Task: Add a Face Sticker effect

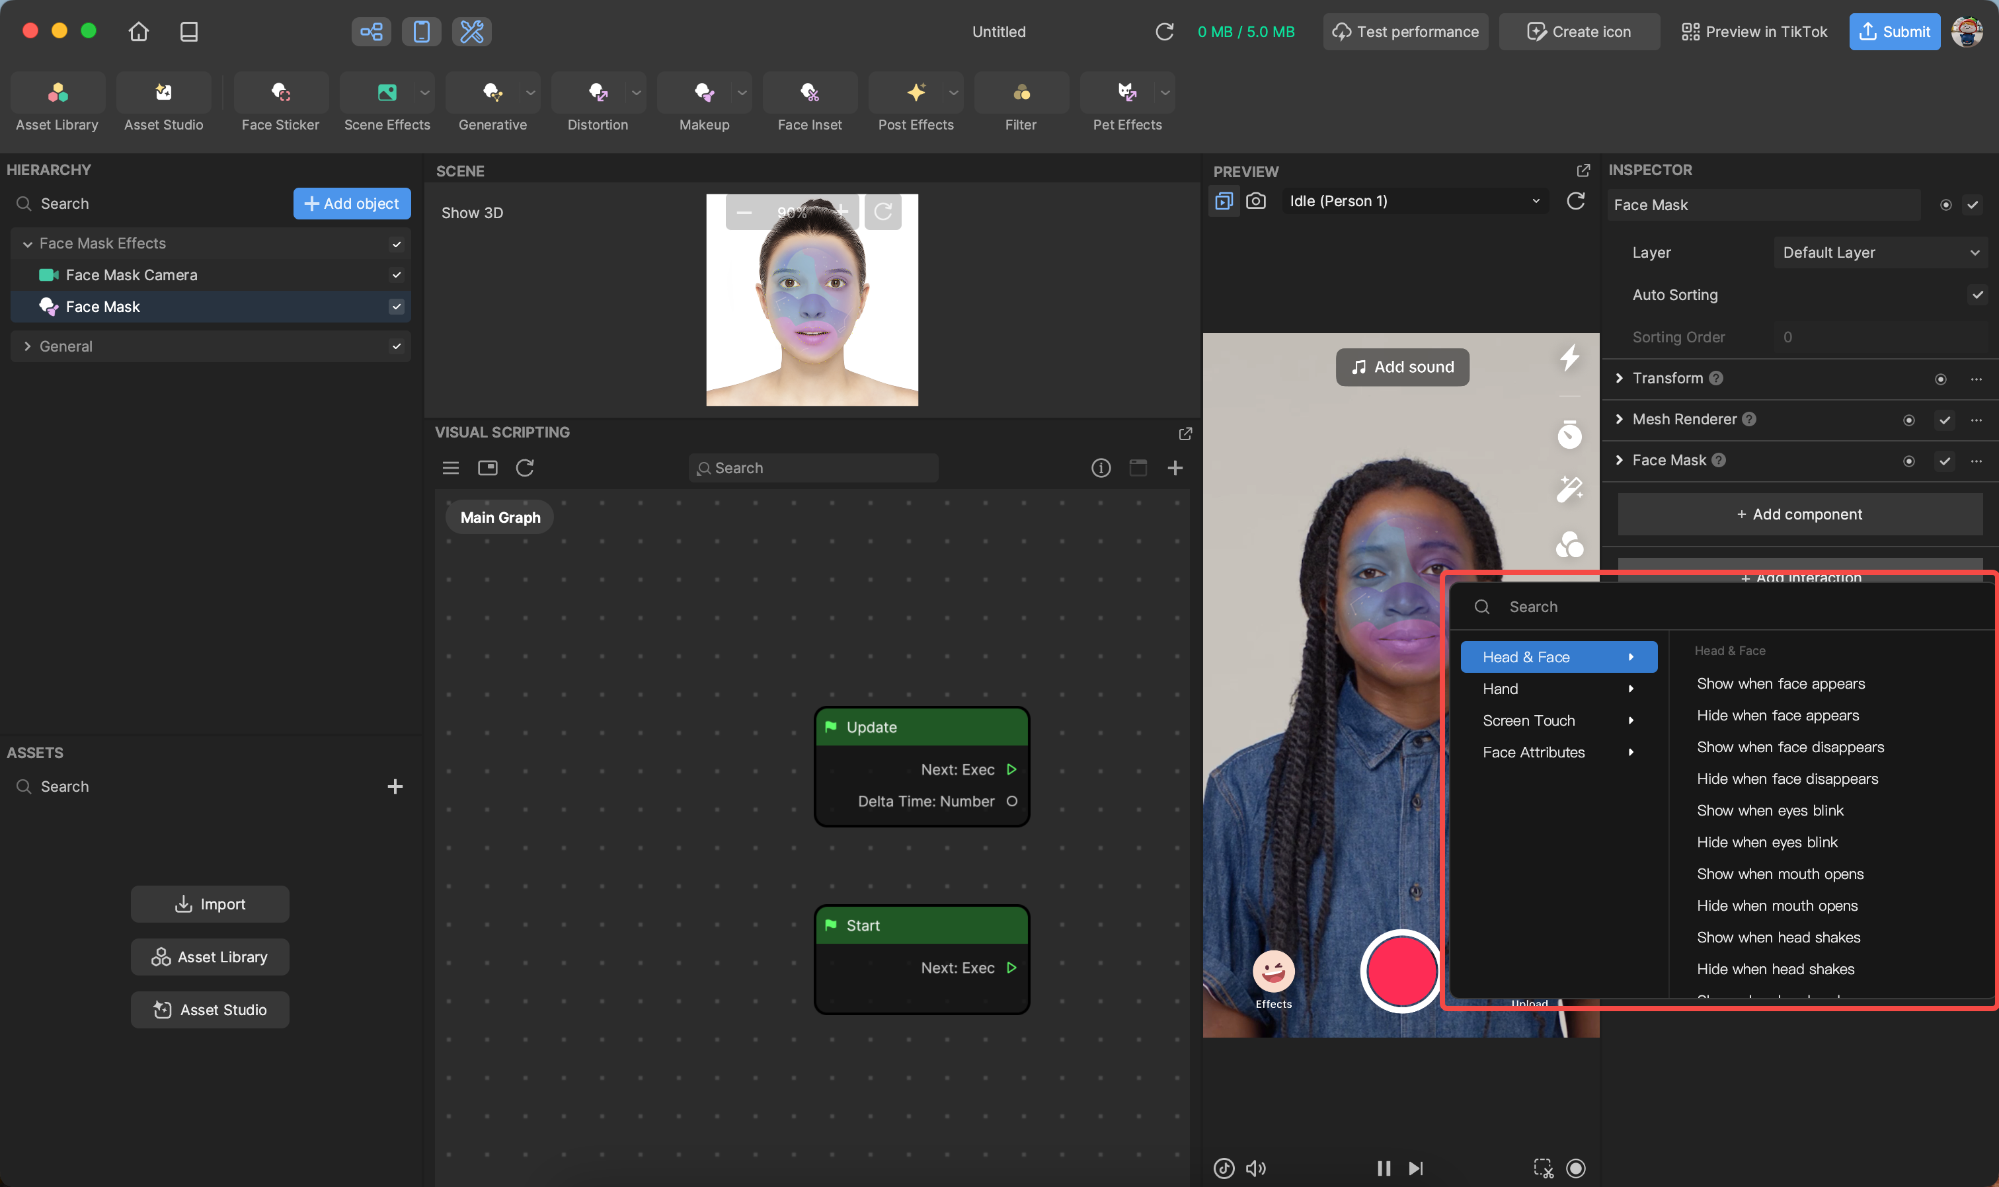Action: tap(281, 102)
